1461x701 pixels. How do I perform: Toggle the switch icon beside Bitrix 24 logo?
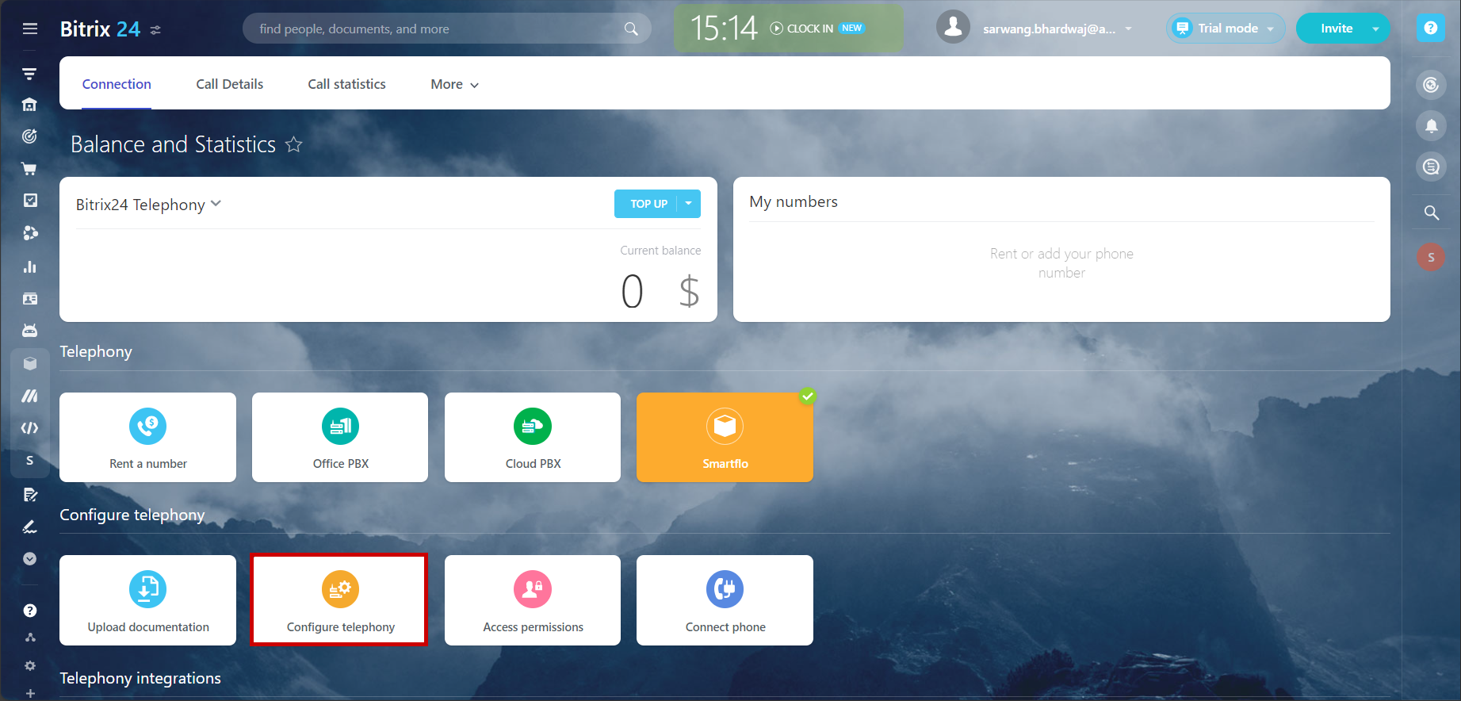coord(155,30)
